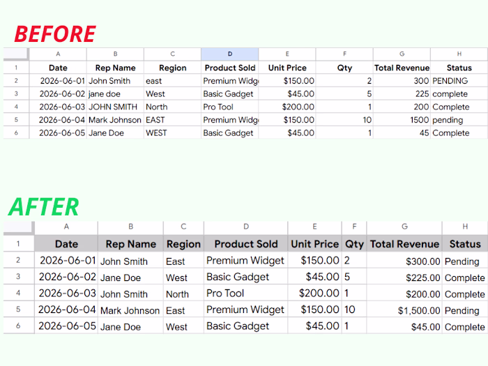The image size is (488, 366).
Task: Click 'Rep Name' header cell in BEFORE table
Action: [115, 68]
